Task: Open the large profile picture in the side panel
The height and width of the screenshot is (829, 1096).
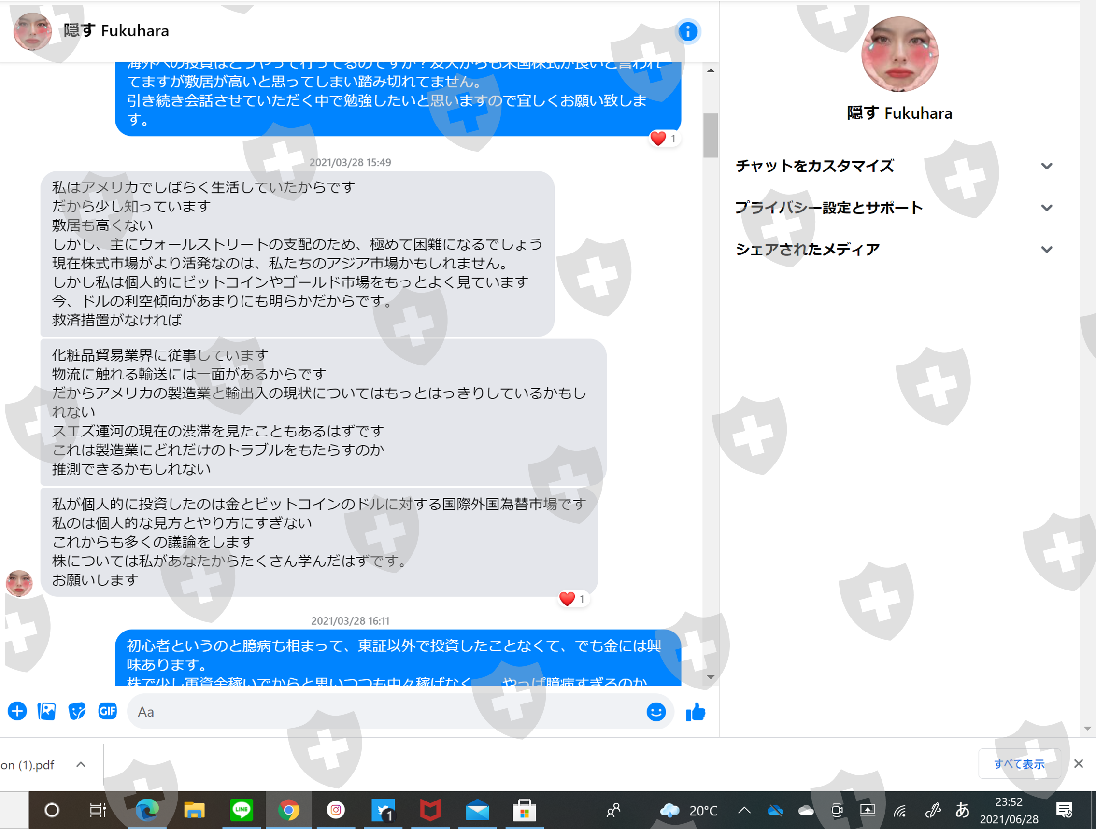Action: point(899,55)
